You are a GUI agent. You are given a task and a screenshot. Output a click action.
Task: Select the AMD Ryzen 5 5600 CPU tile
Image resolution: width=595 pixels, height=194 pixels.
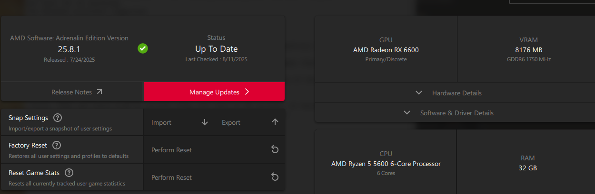[x=386, y=164]
